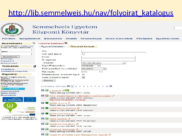Click the info icon for Academic Radiology
Image resolution: width=182 pixels, height=136 pixels.
[x=43, y=129]
